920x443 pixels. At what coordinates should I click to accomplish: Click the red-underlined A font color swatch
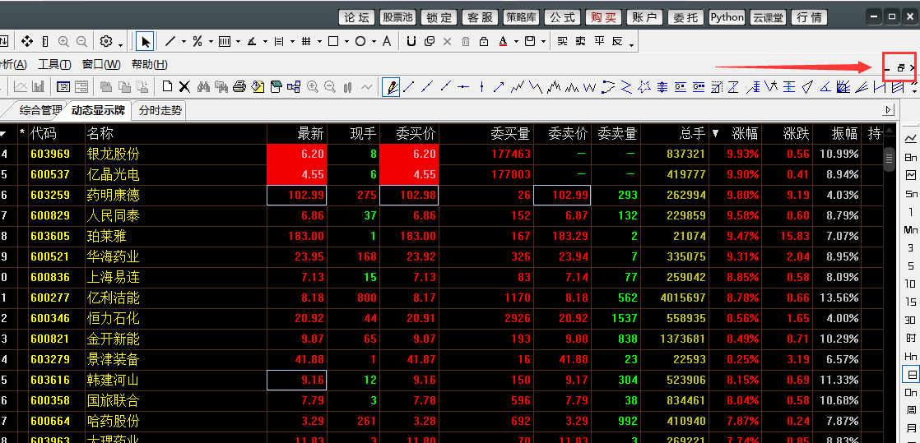point(503,42)
